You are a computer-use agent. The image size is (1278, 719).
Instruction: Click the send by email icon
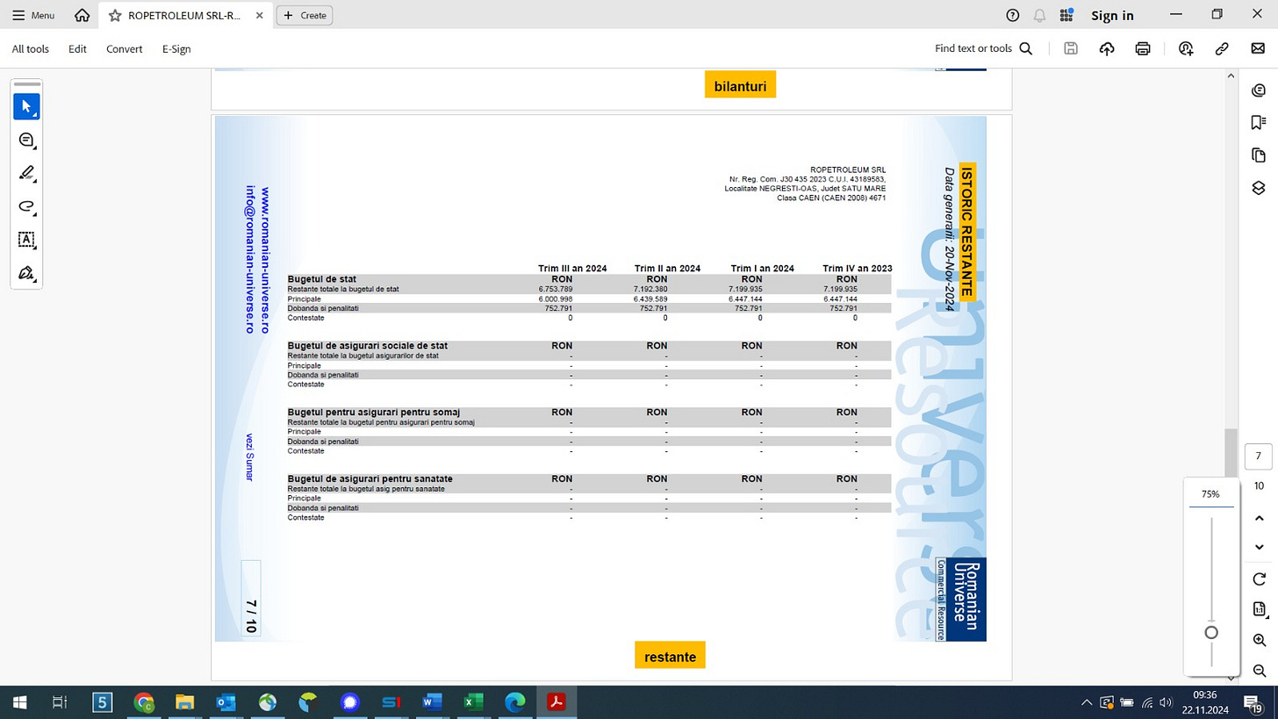(x=1258, y=49)
